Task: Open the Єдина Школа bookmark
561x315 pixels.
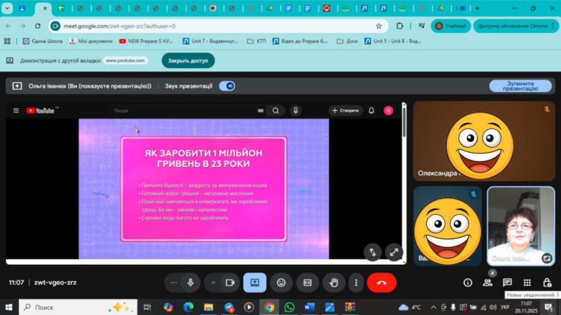Action: pos(43,41)
